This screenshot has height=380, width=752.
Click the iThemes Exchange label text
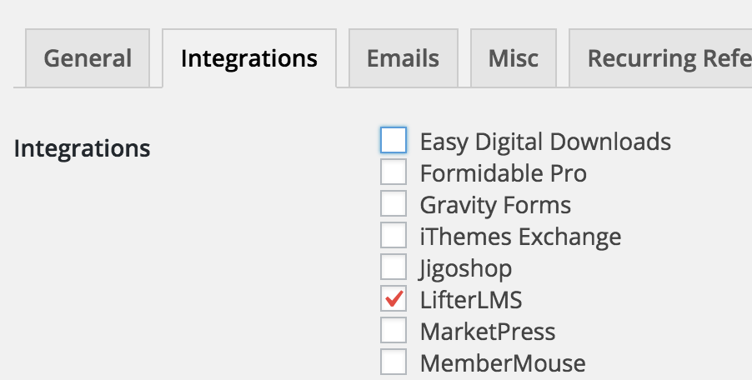click(x=520, y=237)
